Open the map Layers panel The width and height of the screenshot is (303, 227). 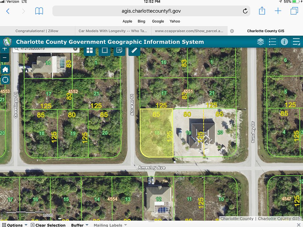pos(260,42)
